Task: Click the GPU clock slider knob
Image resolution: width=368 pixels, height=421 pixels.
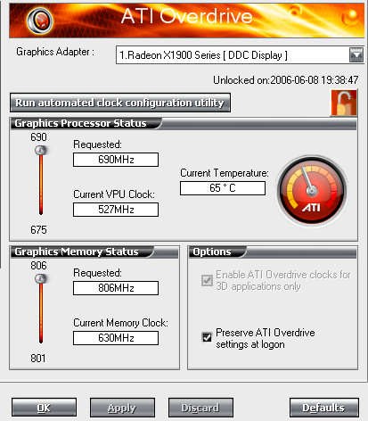Action: [x=41, y=151]
